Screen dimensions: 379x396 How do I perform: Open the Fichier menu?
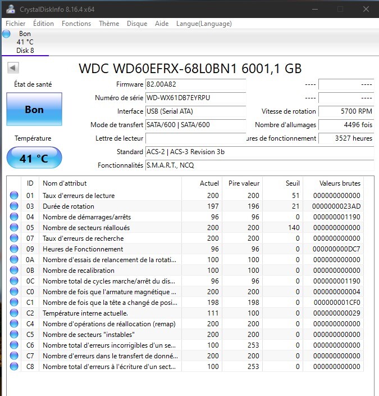click(x=16, y=24)
